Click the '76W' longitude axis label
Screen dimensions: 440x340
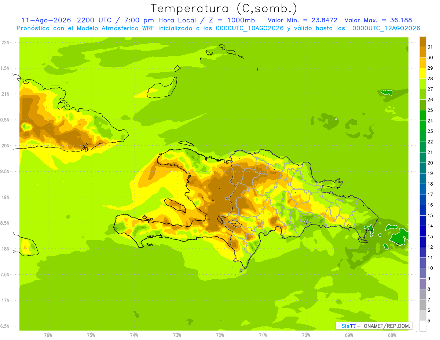pyautogui.click(x=48, y=335)
